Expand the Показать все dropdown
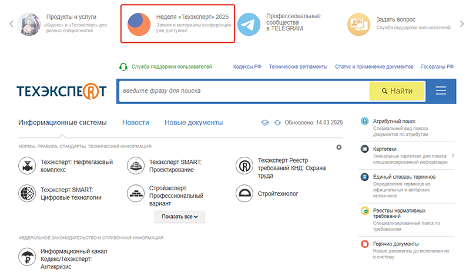476x279 pixels. [179, 217]
